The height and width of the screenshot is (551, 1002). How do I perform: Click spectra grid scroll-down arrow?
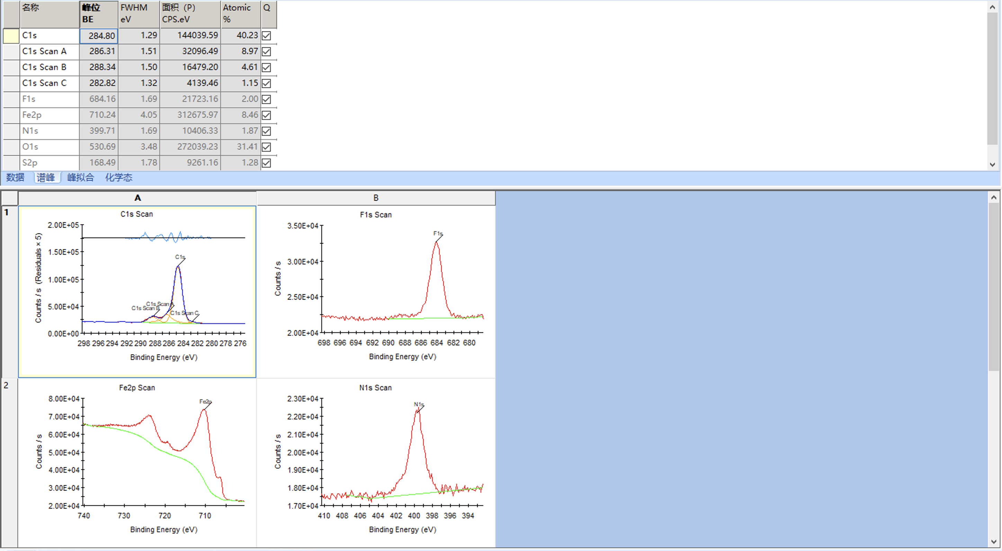click(x=994, y=542)
